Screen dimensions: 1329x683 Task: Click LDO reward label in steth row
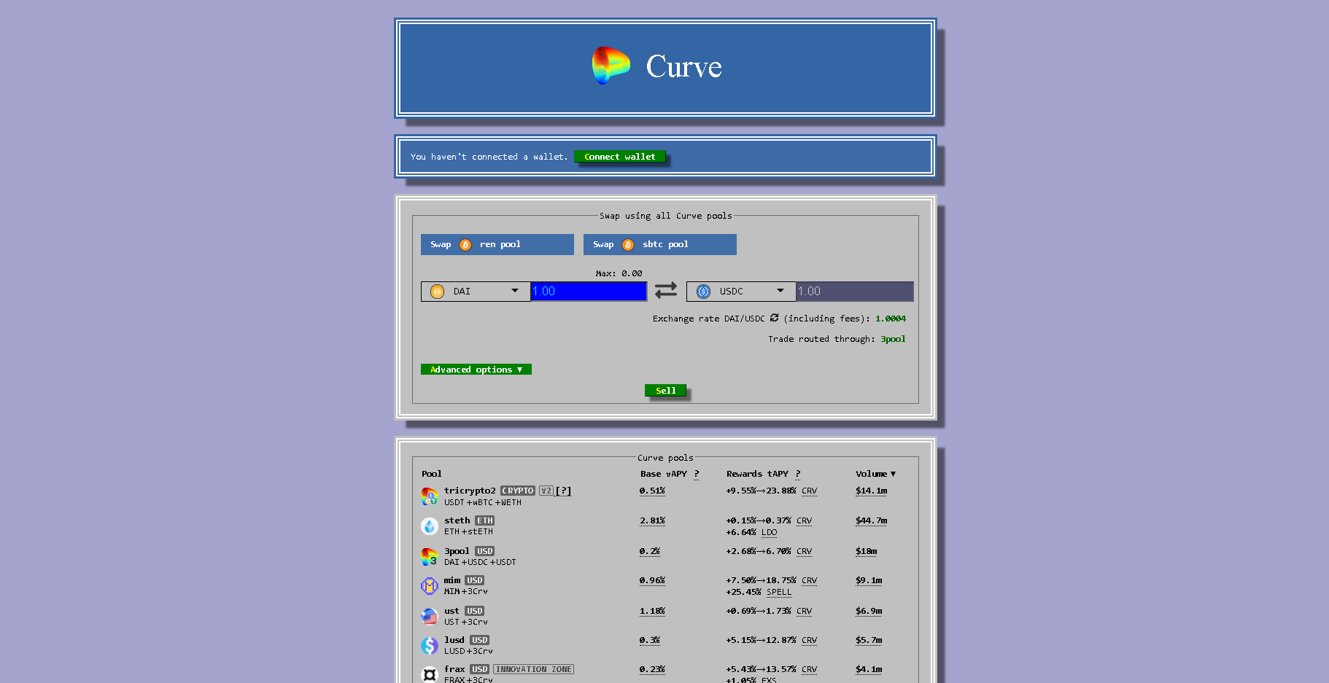pyautogui.click(x=770, y=532)
